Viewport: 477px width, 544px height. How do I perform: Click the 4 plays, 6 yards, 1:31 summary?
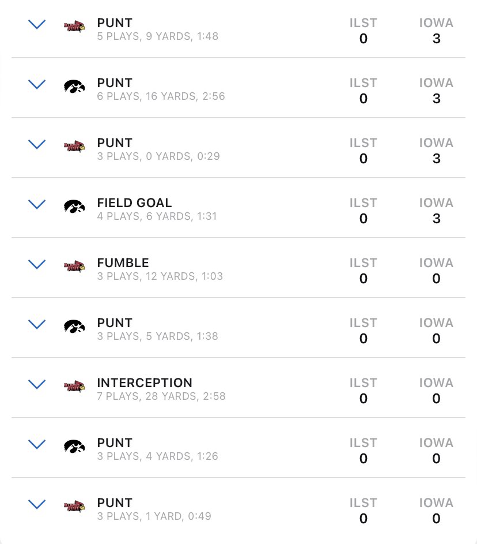[157, 216]
